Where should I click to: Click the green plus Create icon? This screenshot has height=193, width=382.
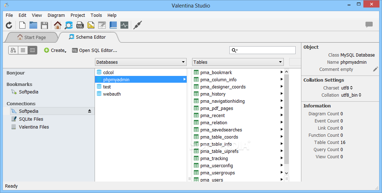pos(47,50)
